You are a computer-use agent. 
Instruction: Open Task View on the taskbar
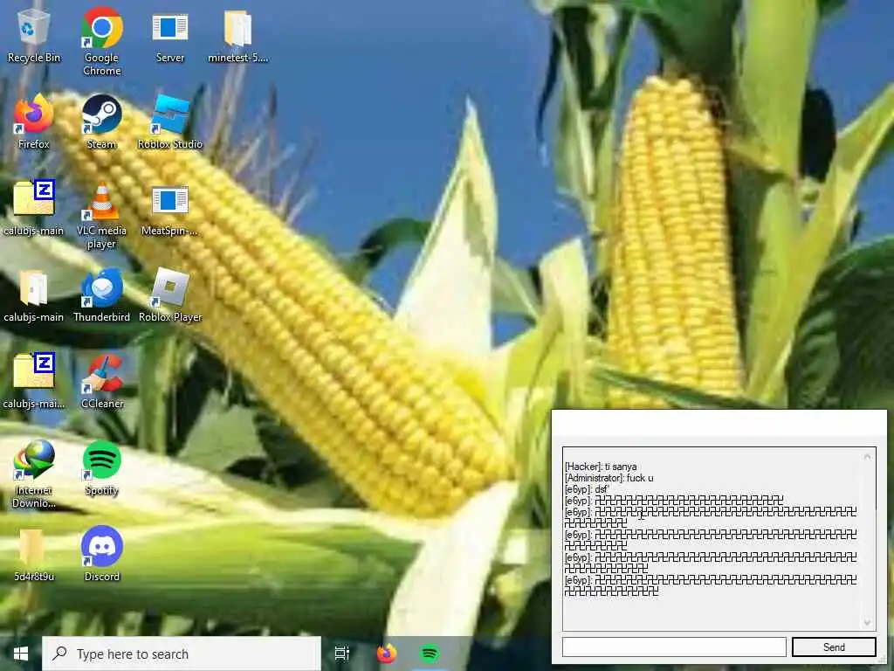[341, 654]
